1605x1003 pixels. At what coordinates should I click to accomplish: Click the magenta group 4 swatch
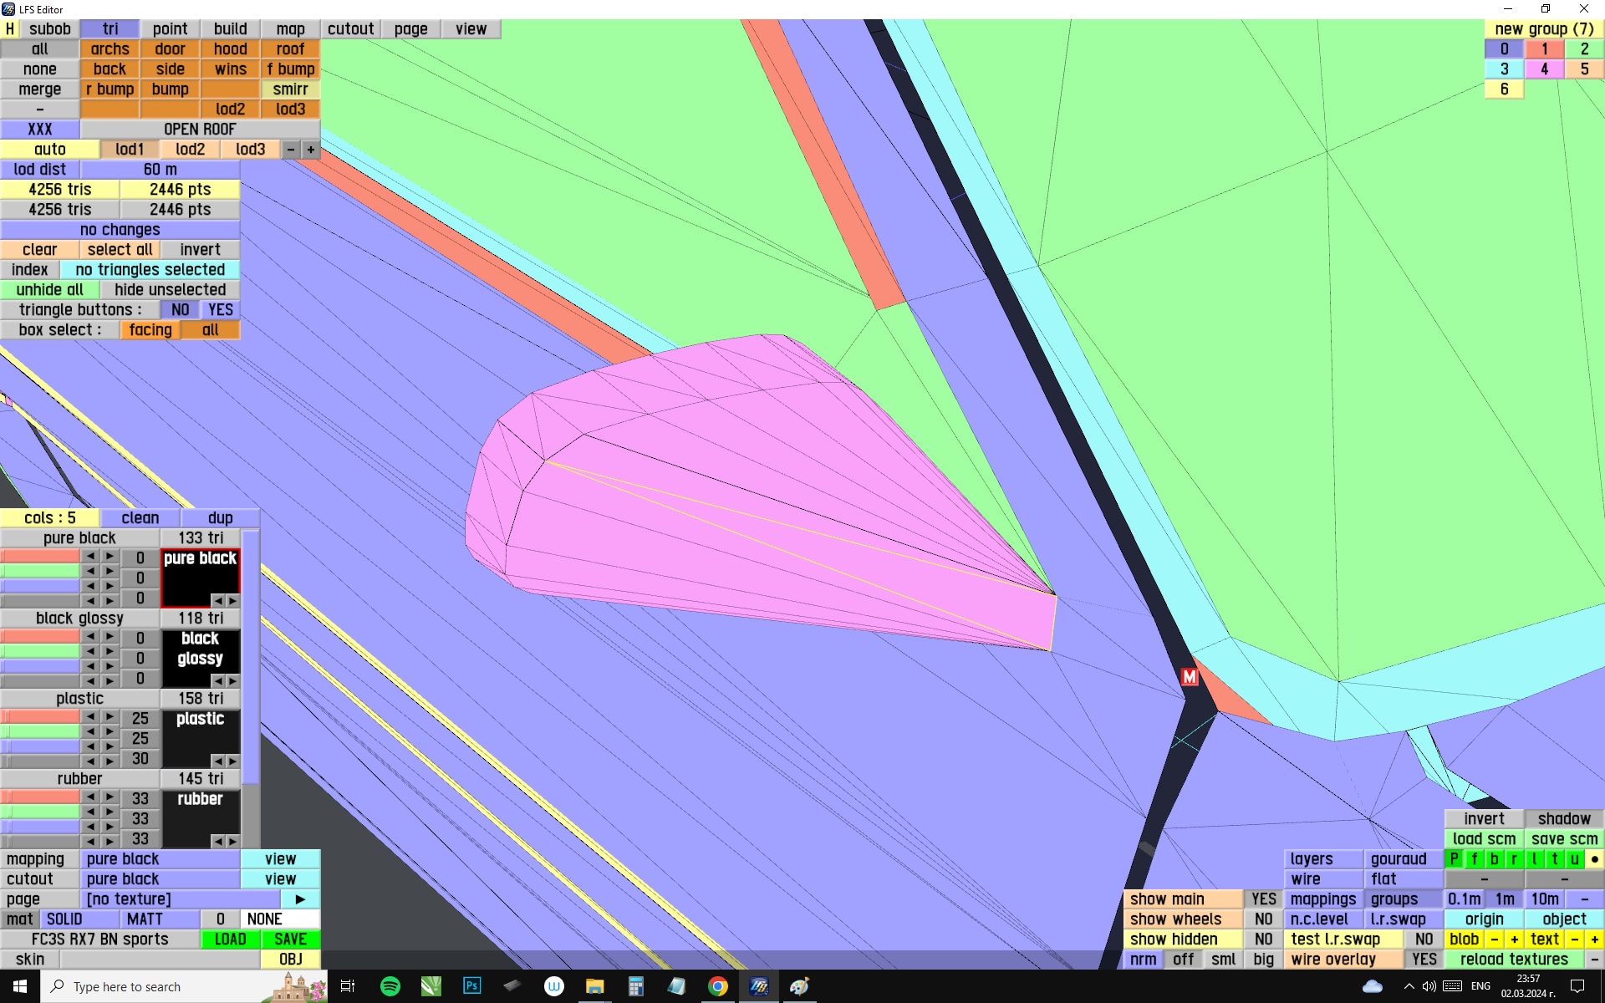[1544, 69]
